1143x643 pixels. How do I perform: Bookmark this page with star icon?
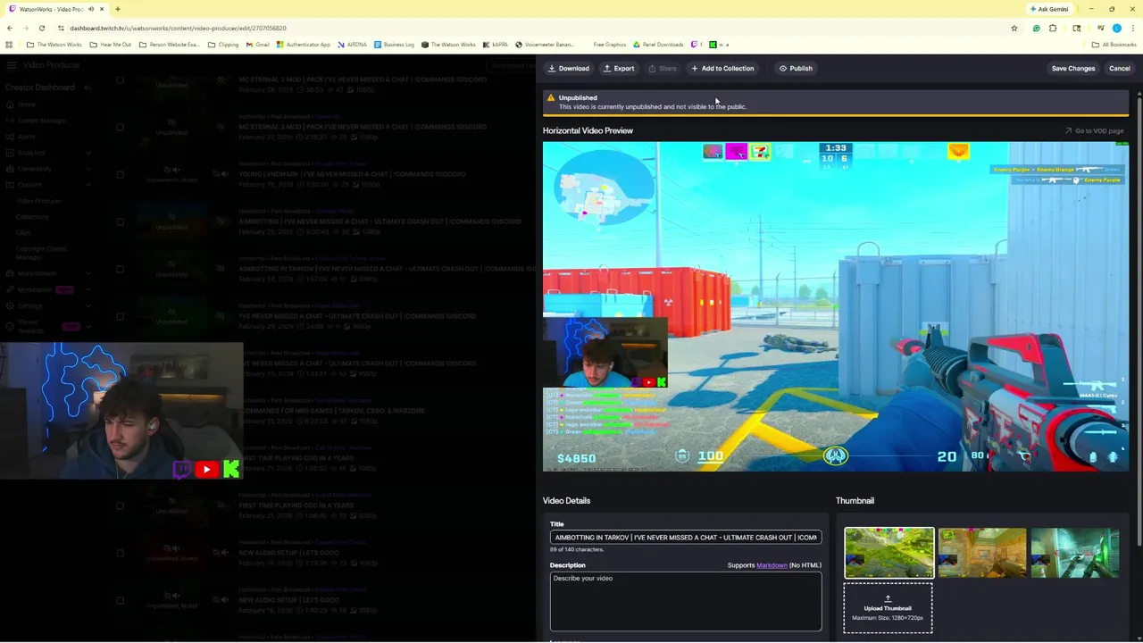[x=1014, y=29]
